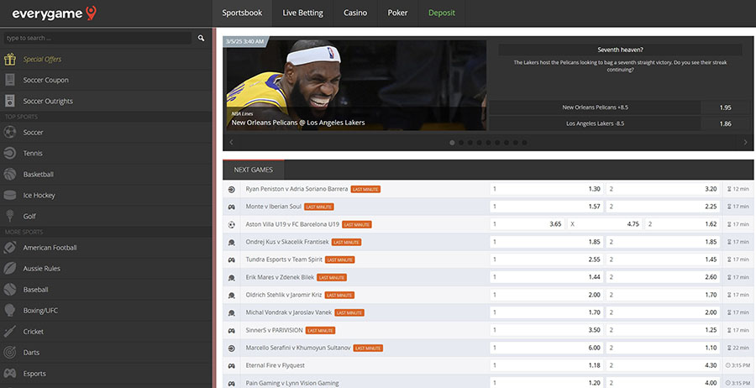This screenshot has width=756, height=388.
Task: Click gamepad icon beside Eternal Fire v Flyquest
Action: (x=232, y=366)
